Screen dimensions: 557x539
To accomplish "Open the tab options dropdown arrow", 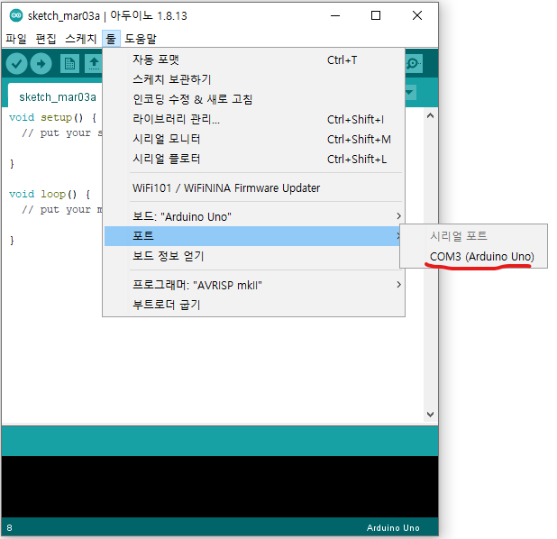I will click(409, 92).
